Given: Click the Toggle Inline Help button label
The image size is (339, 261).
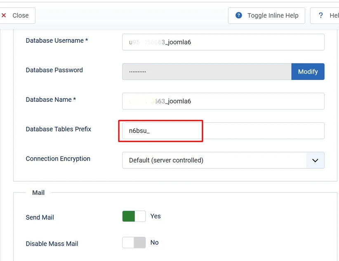Looking at the screenshot, I should [273, 16].
